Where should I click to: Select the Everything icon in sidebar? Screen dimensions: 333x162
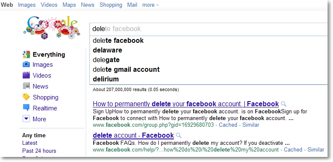(26, 55)
